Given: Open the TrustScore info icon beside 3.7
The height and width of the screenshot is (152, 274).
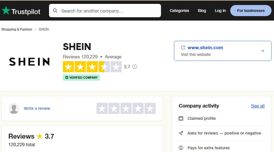Looking at the screenshot, I should tap(135, 67).
